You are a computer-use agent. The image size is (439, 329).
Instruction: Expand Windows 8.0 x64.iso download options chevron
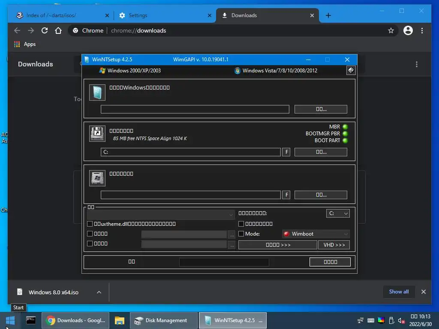pyautogui.click(x=99, y=292)
